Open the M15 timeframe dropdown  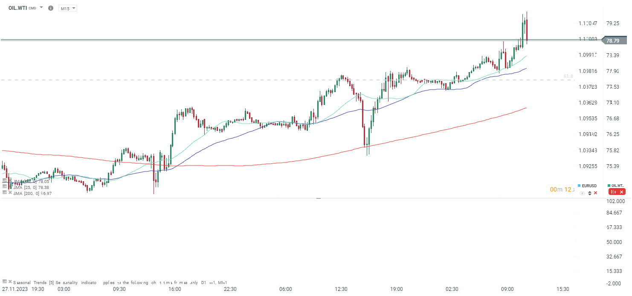(67, 9)
